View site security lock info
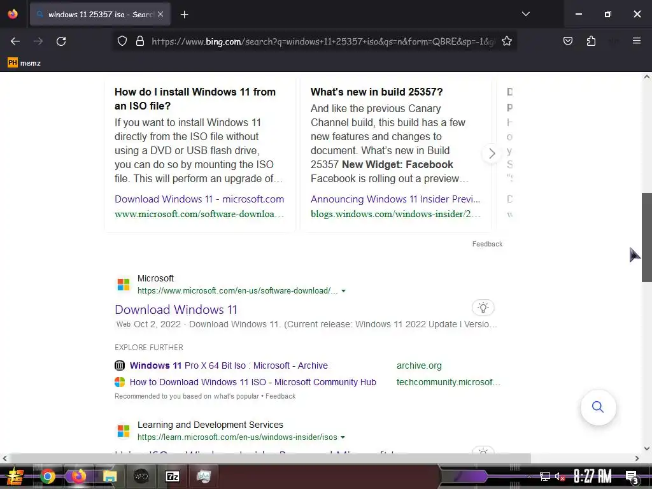Screen dimensions: 652x489 click(140, 41)
